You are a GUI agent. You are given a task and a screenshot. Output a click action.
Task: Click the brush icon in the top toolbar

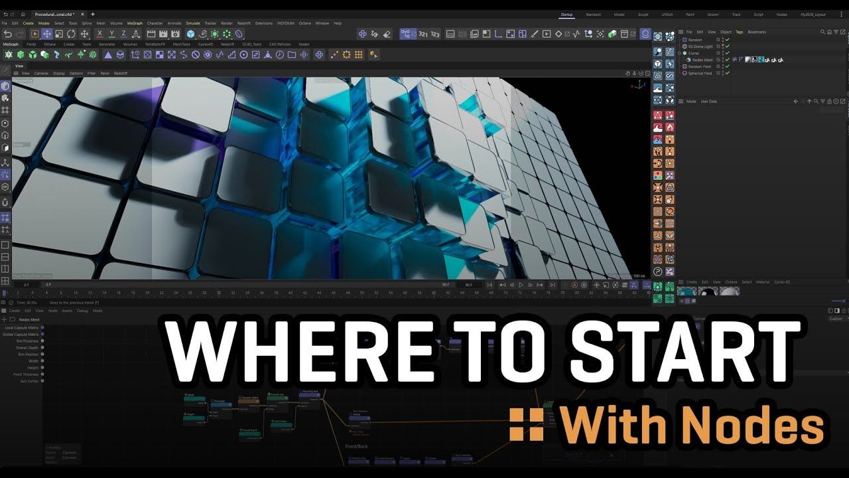tap(535, 34)
